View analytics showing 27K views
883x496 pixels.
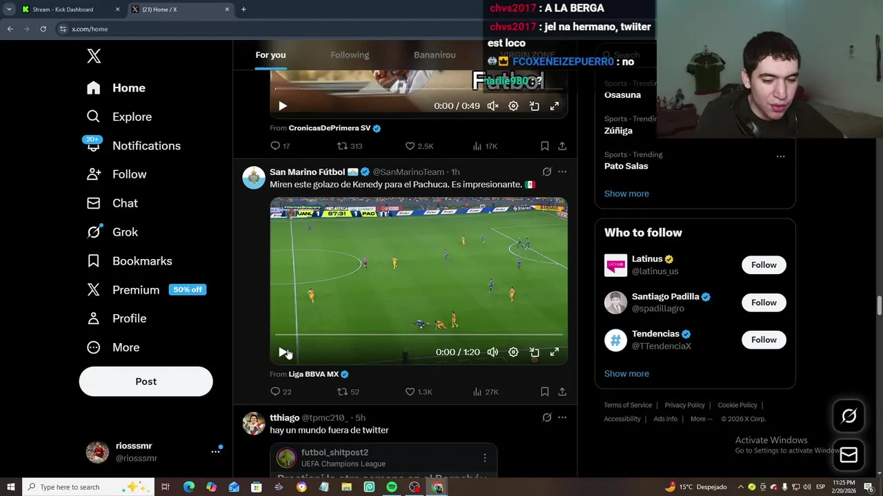(x=485, y=392)
